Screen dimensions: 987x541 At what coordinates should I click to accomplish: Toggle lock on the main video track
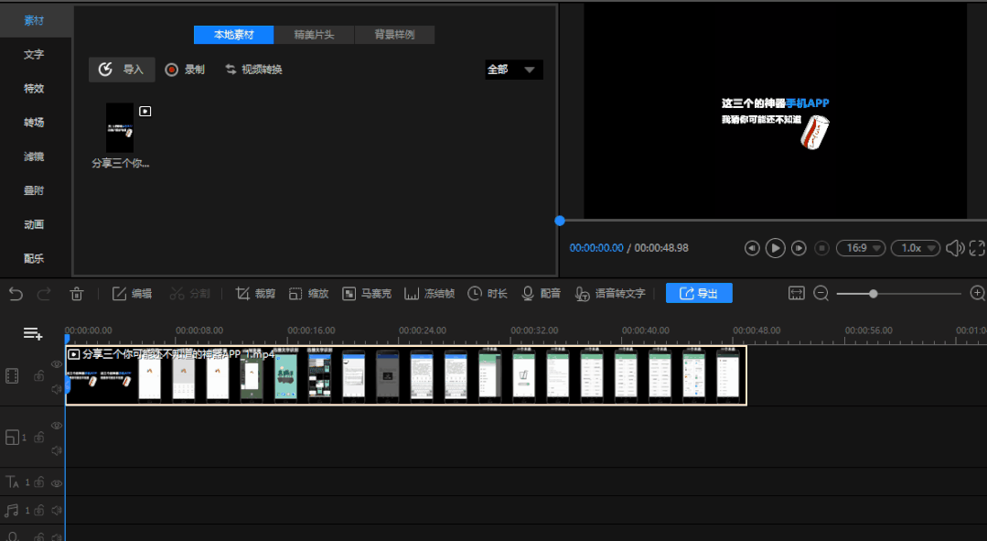(39, 375)
